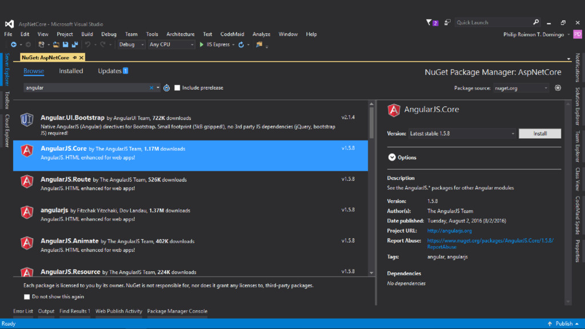Open the New Project dropdown arrow in the toolbar
This screenshot has height=329, width=585.
(x=49, y=45)
